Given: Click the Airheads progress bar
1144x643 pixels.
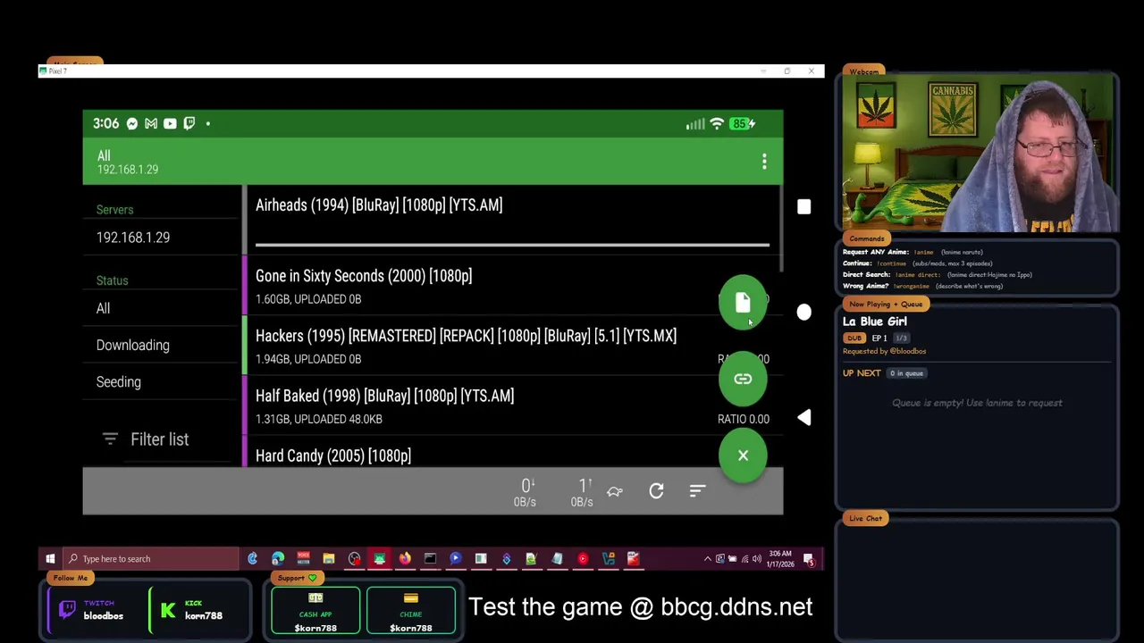Looking at the screenshot, I should click(512, 244).
